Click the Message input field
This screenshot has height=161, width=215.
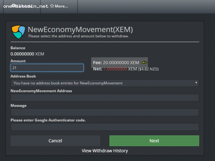[105, 112]
